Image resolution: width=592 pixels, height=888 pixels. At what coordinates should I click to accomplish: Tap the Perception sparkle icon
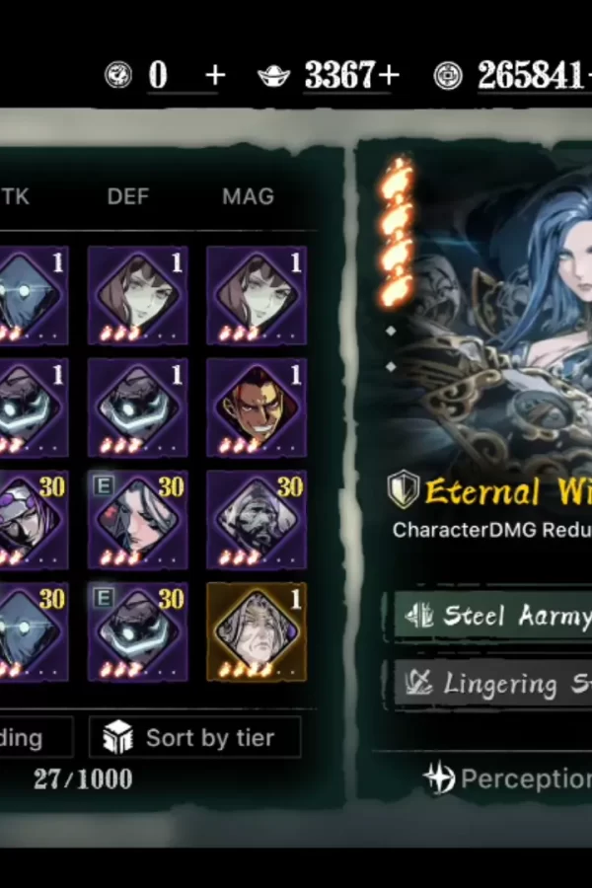tap(441, 778)
